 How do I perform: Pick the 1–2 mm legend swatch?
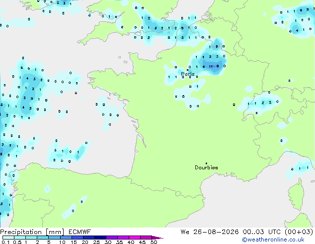[x=31, y=238]
